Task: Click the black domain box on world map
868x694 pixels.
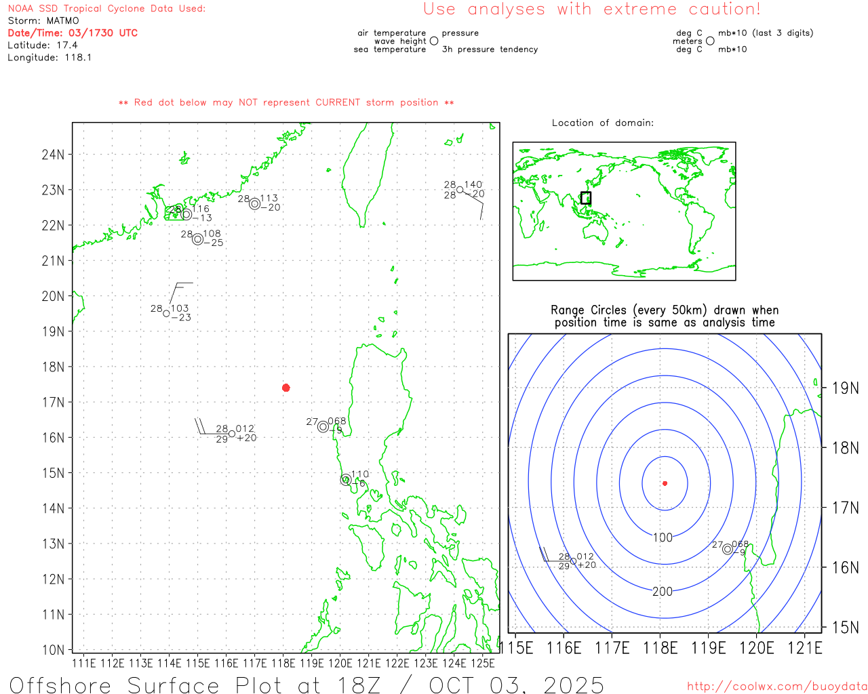Action: [x=586, y=198]
